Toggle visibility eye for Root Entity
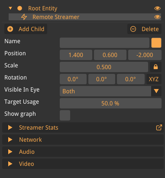The height and width of the screenshot is (178, 165). click(x=157, y=8)
